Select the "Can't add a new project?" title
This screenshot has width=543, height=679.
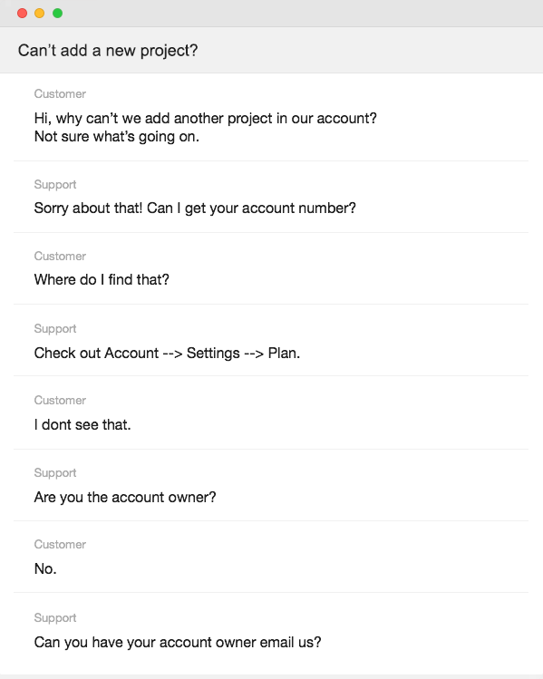coord(108,51)
